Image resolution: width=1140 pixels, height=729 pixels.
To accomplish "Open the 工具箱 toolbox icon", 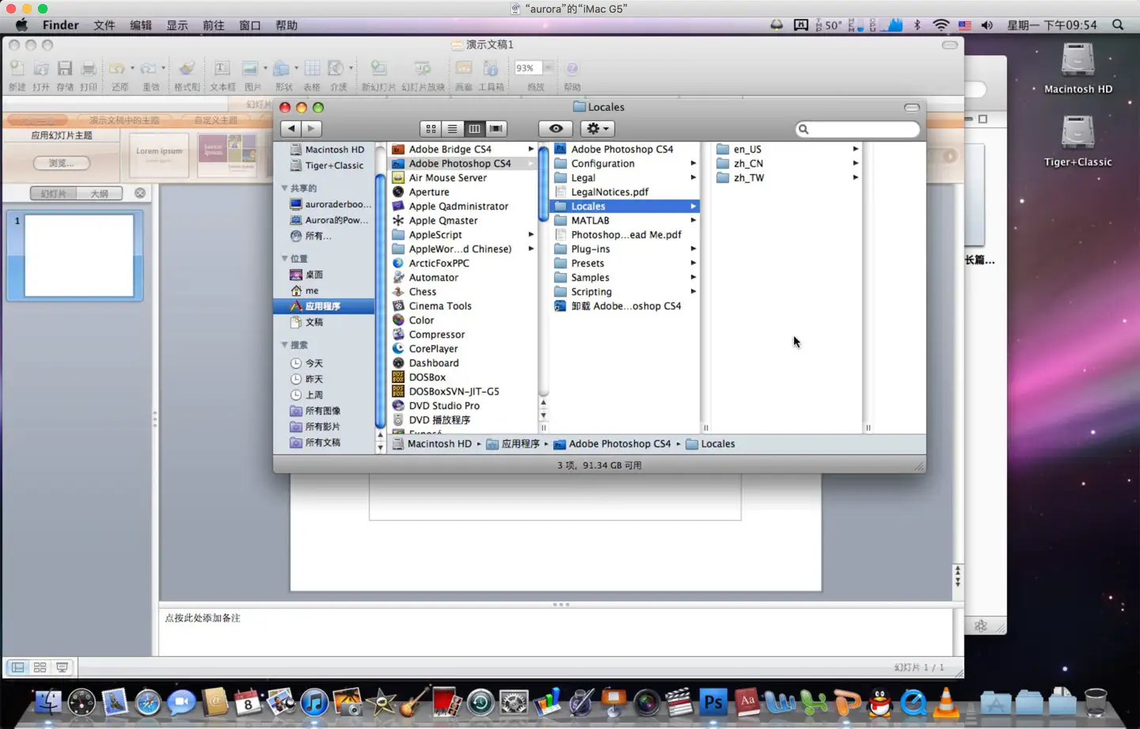I will point(491,69).
